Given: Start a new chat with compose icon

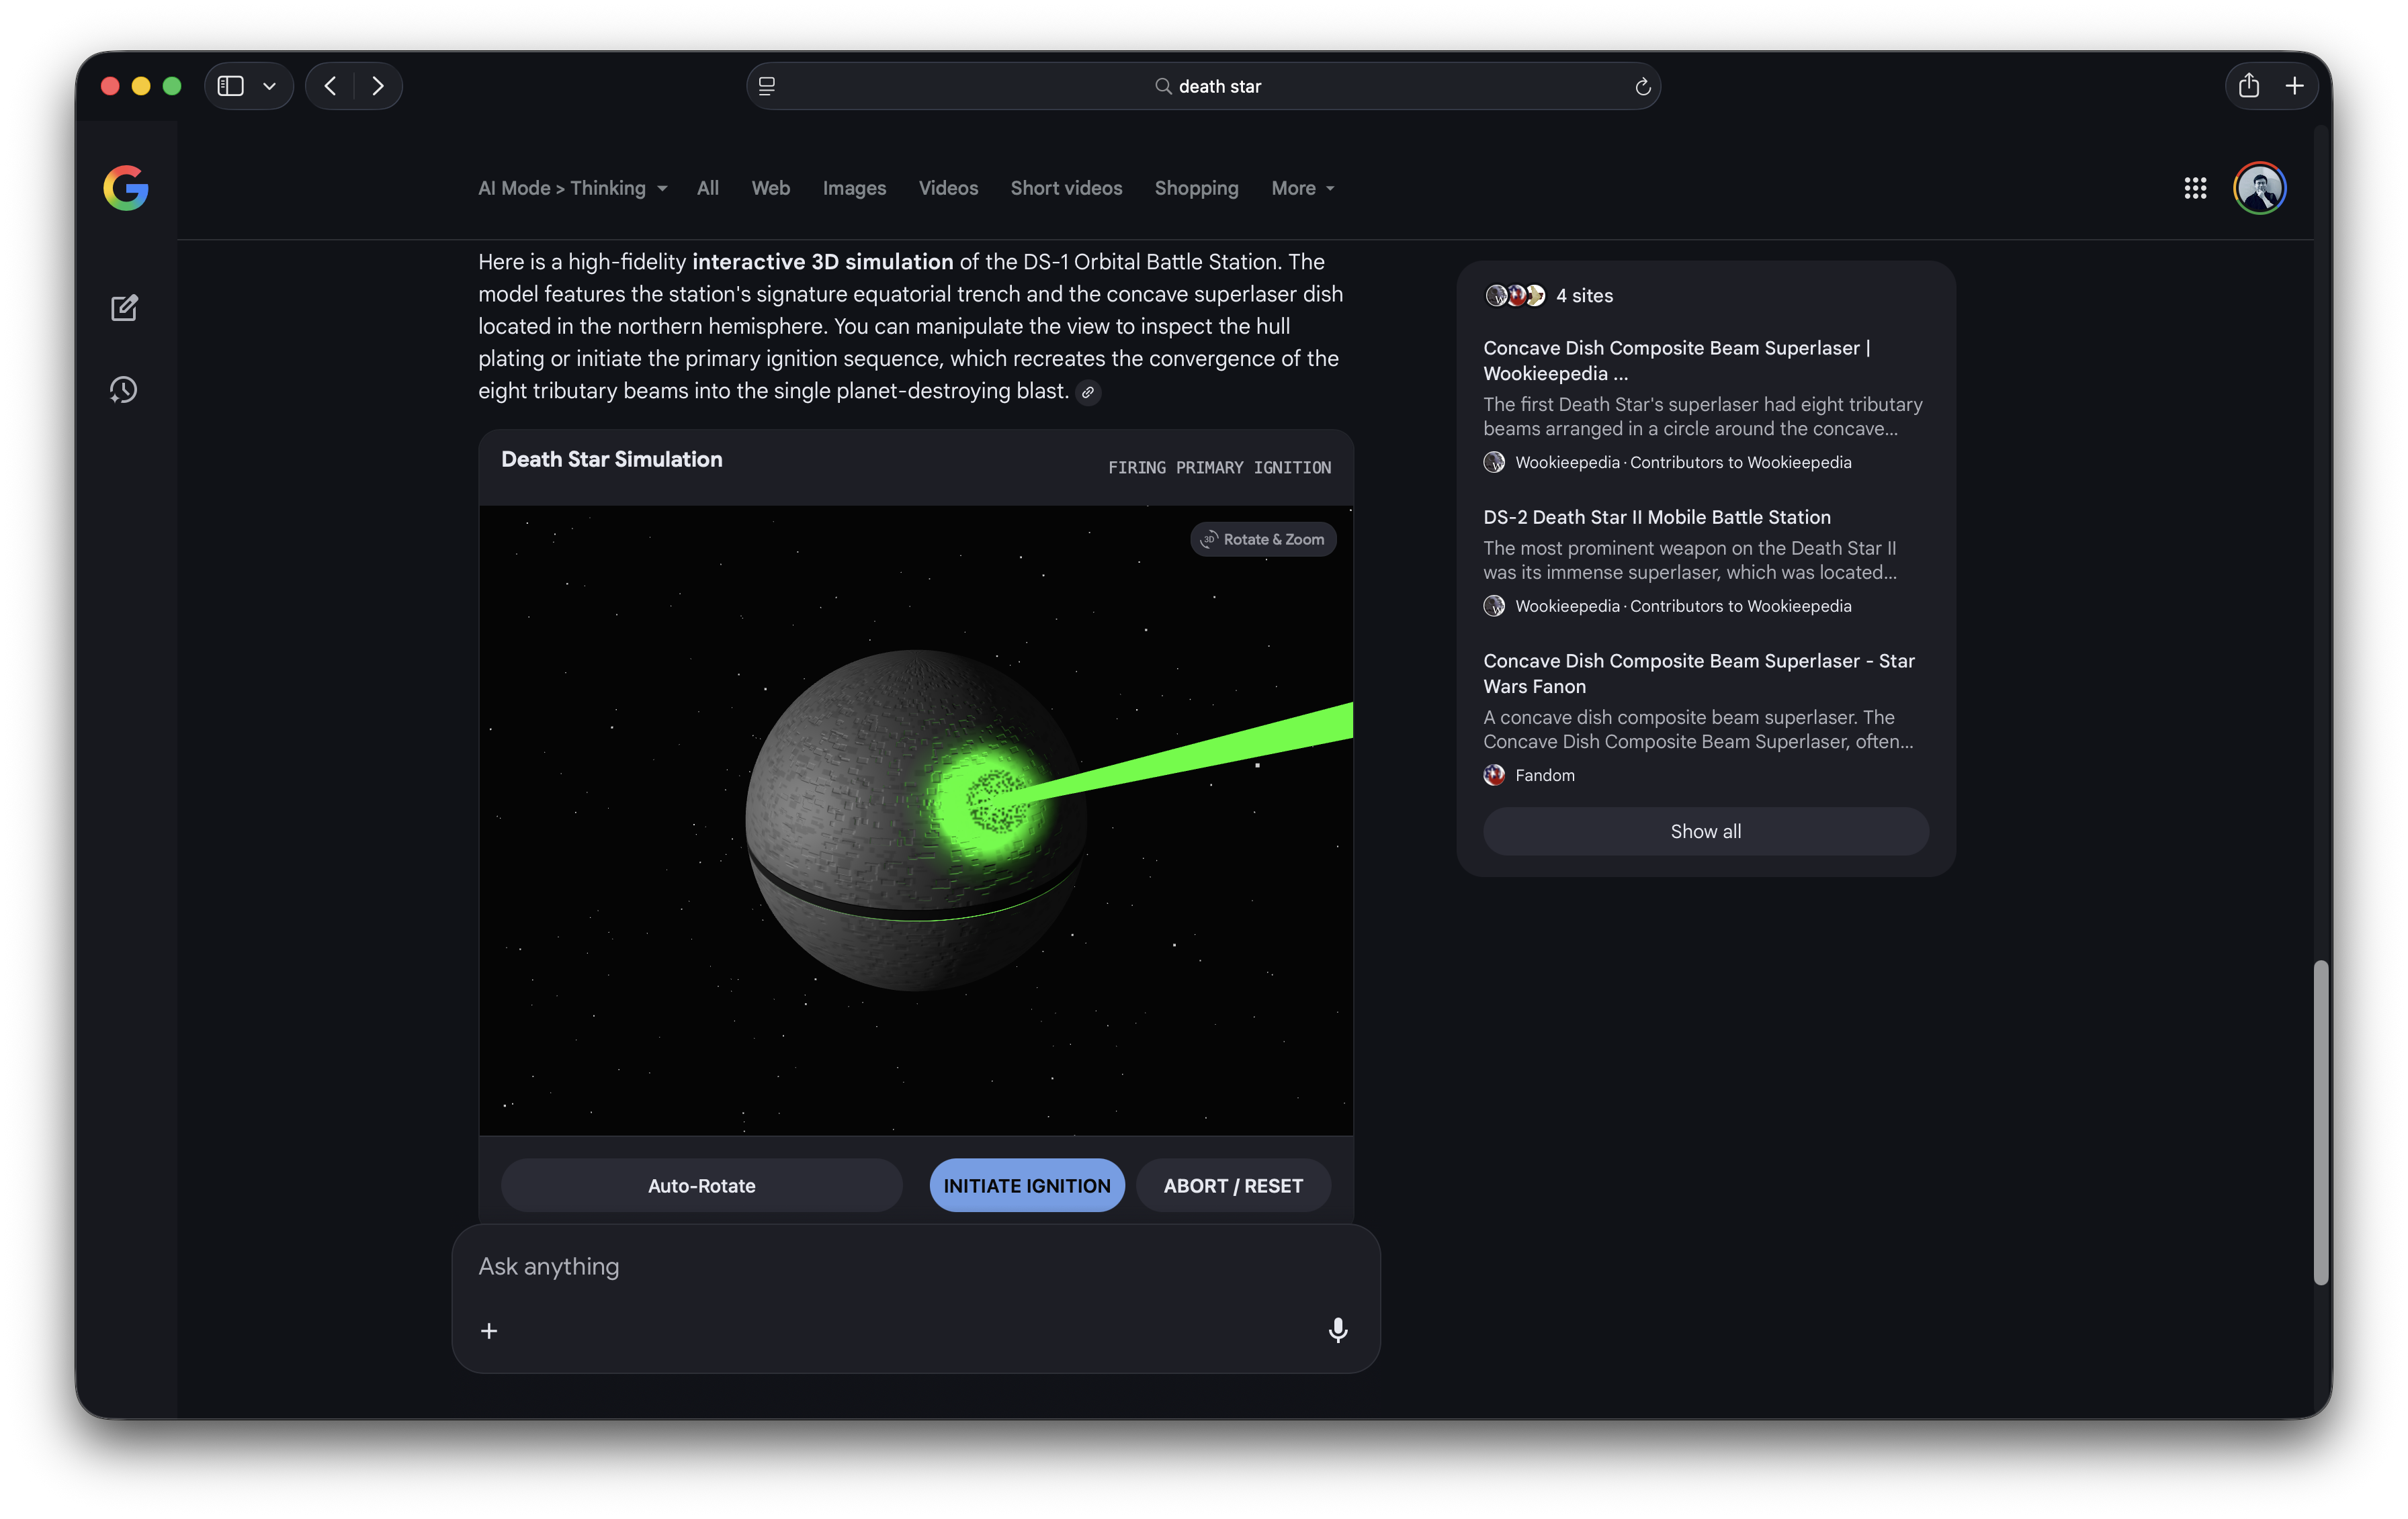Looking at the screenshot, I should (x=124, y=308).
